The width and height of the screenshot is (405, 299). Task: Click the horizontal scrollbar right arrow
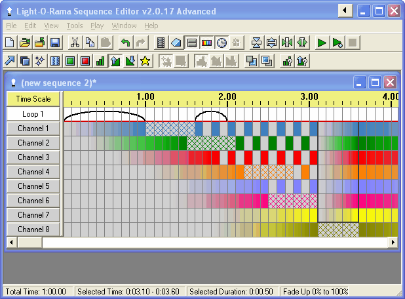click(393, 243)
